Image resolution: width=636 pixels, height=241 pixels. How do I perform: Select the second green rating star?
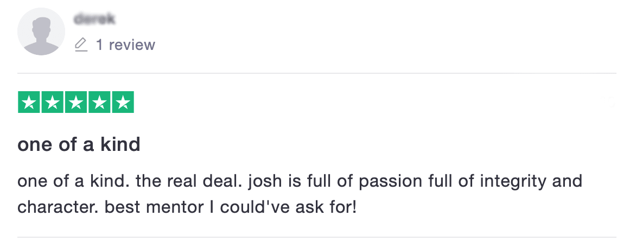pos(53,103)
